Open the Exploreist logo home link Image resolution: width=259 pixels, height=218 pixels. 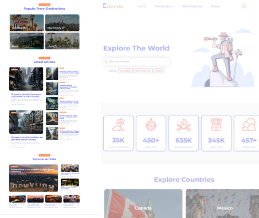(x=113, y=6)
